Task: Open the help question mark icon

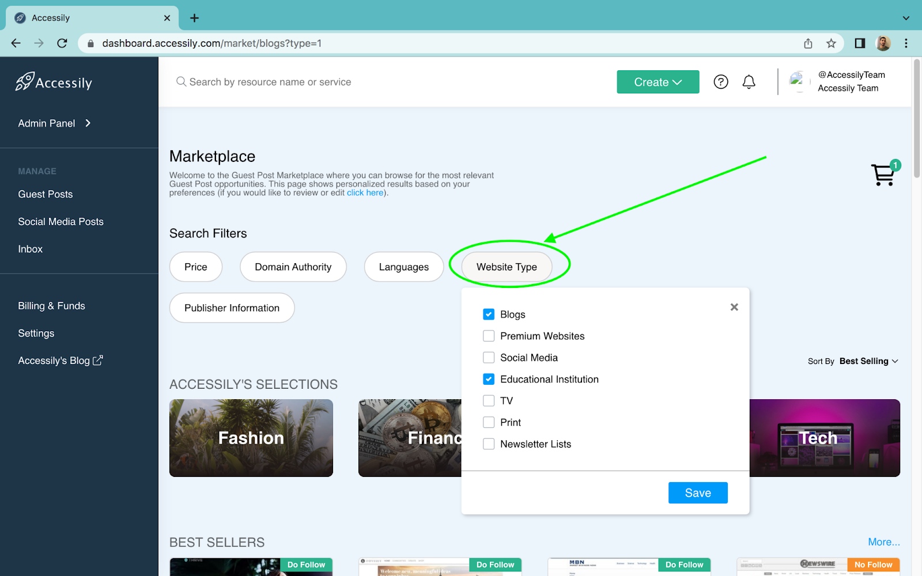Action: [x=721, y=82]
